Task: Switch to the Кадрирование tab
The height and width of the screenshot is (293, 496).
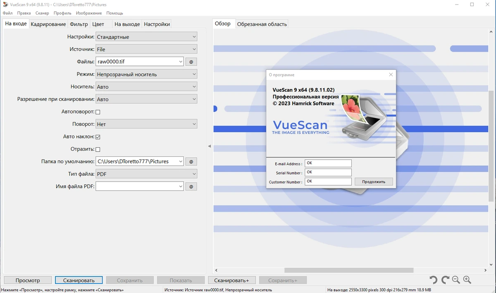Action: 48,24
